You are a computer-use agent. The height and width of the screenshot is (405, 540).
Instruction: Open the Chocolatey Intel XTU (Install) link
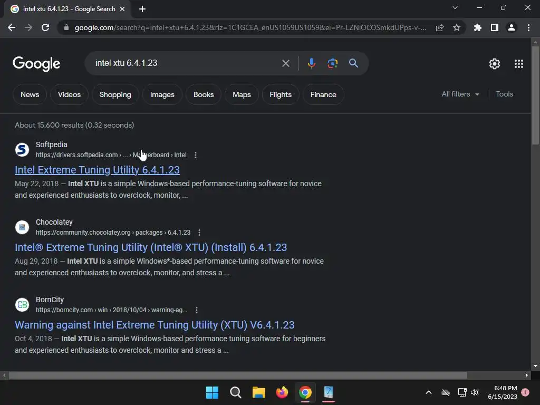[x=151, y=247]
